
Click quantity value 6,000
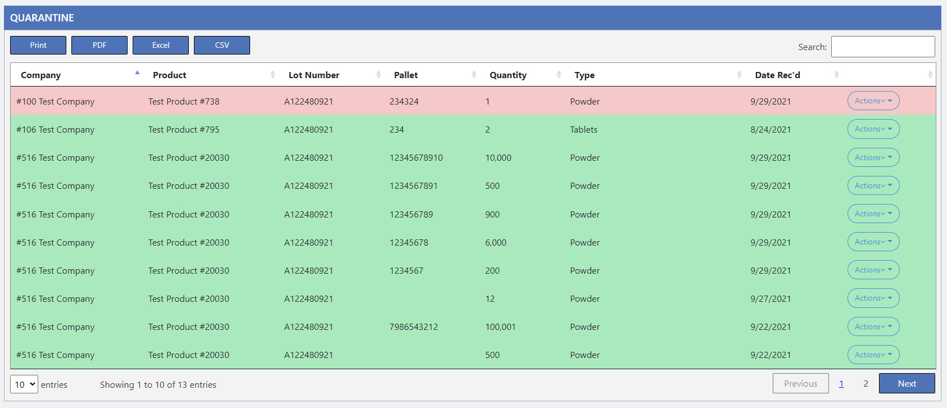(x=496, y=242)
